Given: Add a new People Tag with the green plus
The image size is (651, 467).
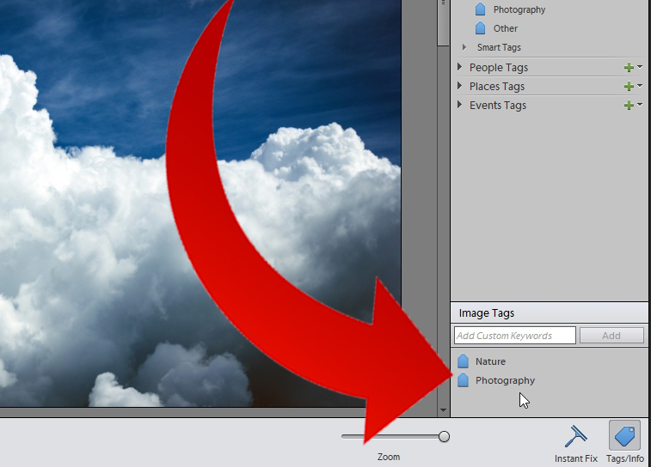Looking at the screenshot, I should coord(629,67).
